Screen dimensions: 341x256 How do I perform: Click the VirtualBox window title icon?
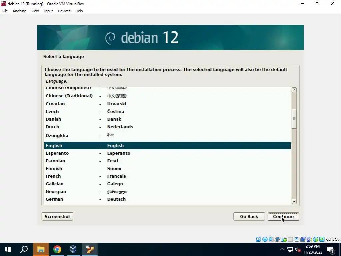pyautogui.click(x=3, y=4)
